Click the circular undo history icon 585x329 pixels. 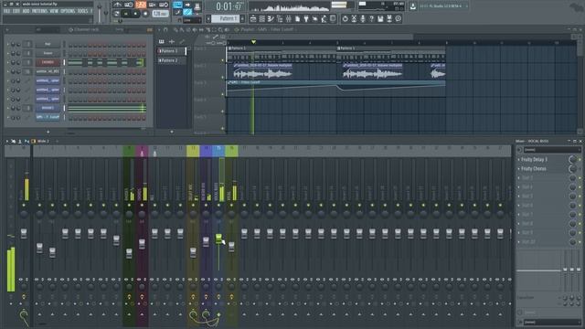point(346,18)
